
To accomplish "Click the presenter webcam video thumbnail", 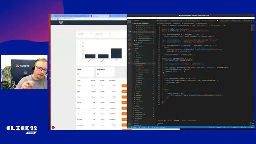I will click(x=24, y=72).
